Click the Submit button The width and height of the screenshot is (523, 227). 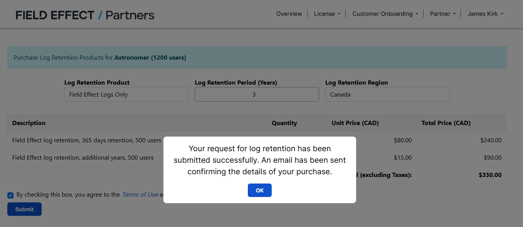click(24, 209)
